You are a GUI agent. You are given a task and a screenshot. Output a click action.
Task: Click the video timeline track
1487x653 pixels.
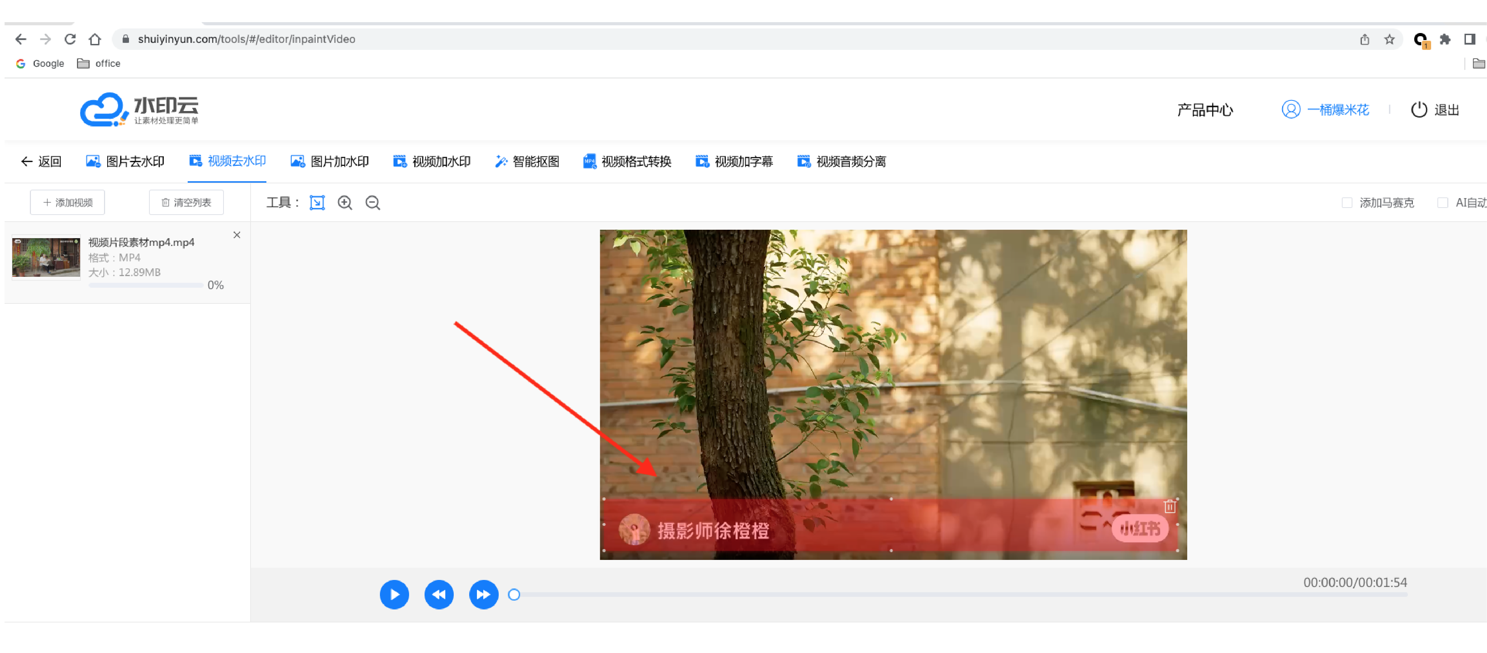coord(961,595)
